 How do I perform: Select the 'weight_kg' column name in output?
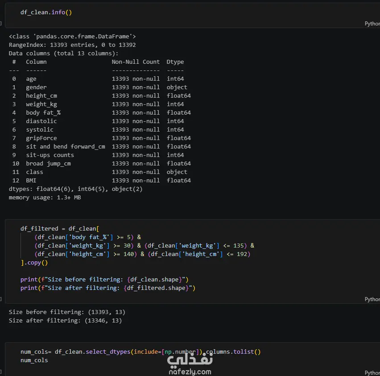[x=41, y=104]
